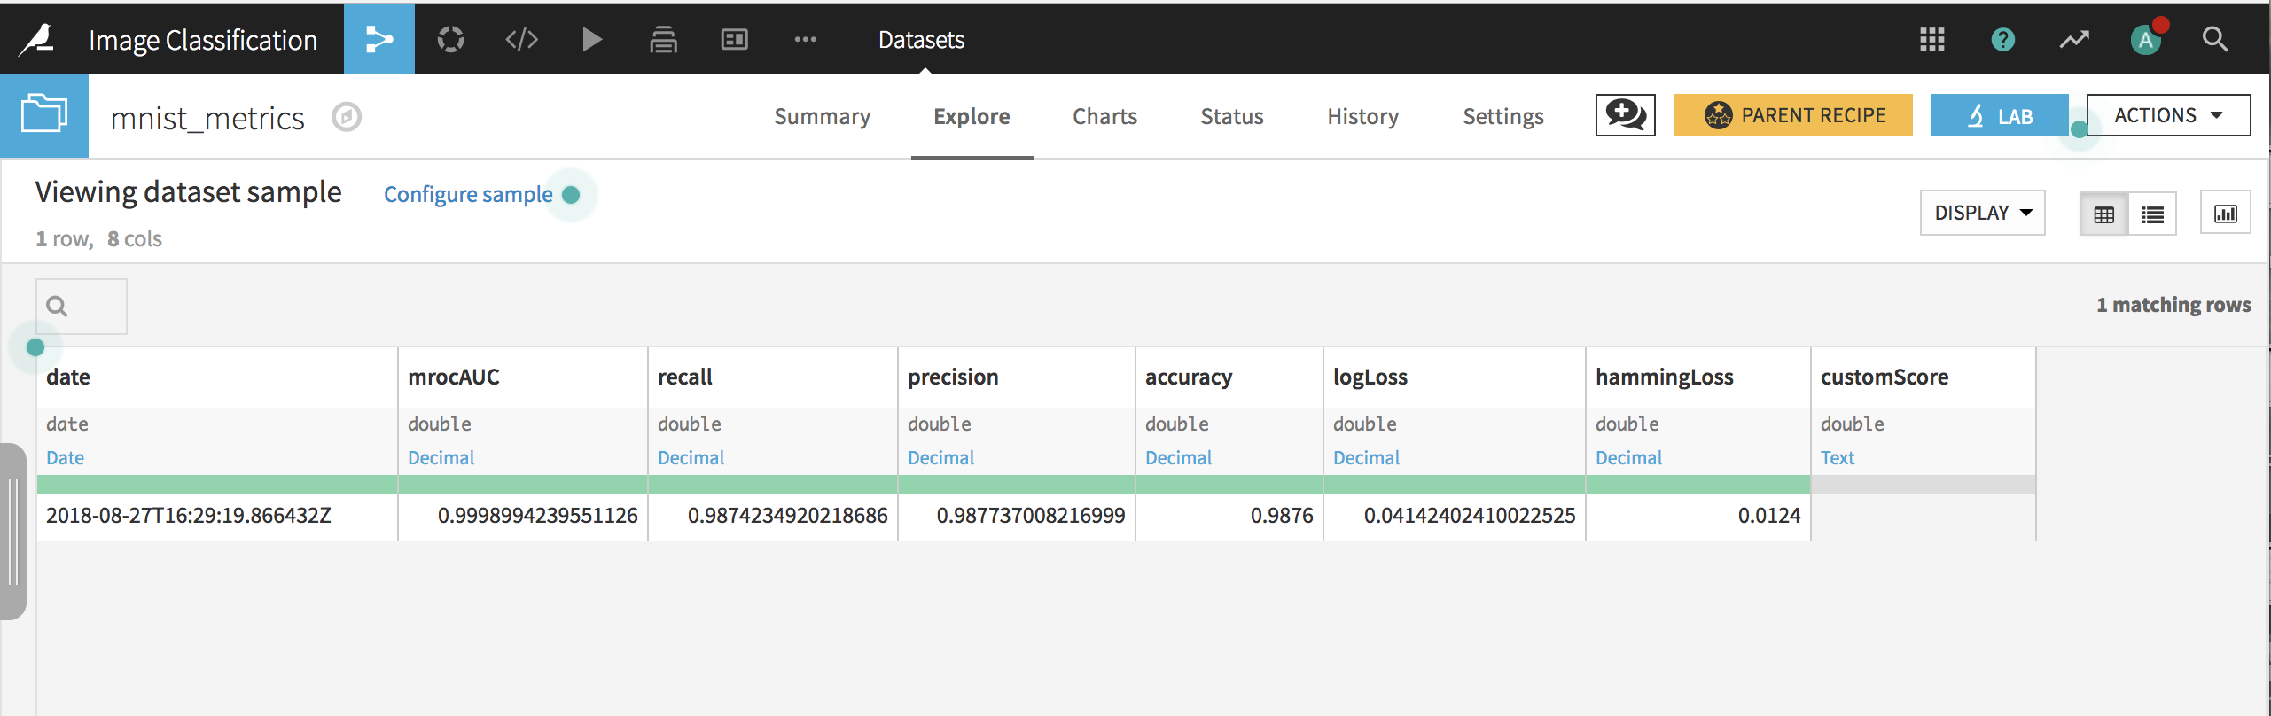2271x716 pixels.
Task: Go to the History tab
Action: 1362,116
